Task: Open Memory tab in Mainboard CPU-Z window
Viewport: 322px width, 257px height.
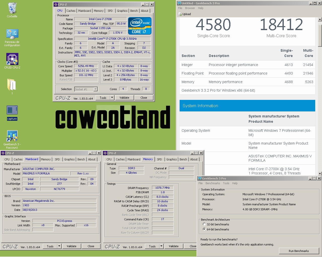Action: 46,159
